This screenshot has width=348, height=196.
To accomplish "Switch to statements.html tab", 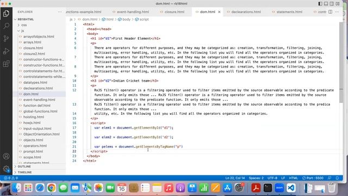I will [x=289, y=12].
